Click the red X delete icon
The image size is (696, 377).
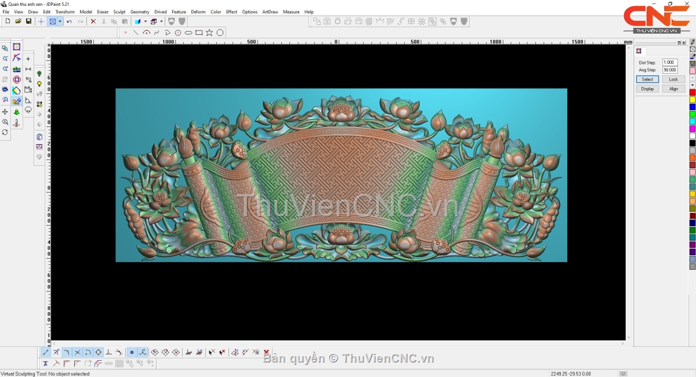coord(93,21)
